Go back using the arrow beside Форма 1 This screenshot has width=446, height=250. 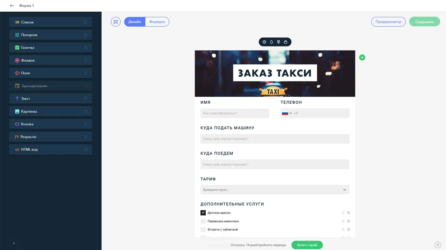pos(12,6)
